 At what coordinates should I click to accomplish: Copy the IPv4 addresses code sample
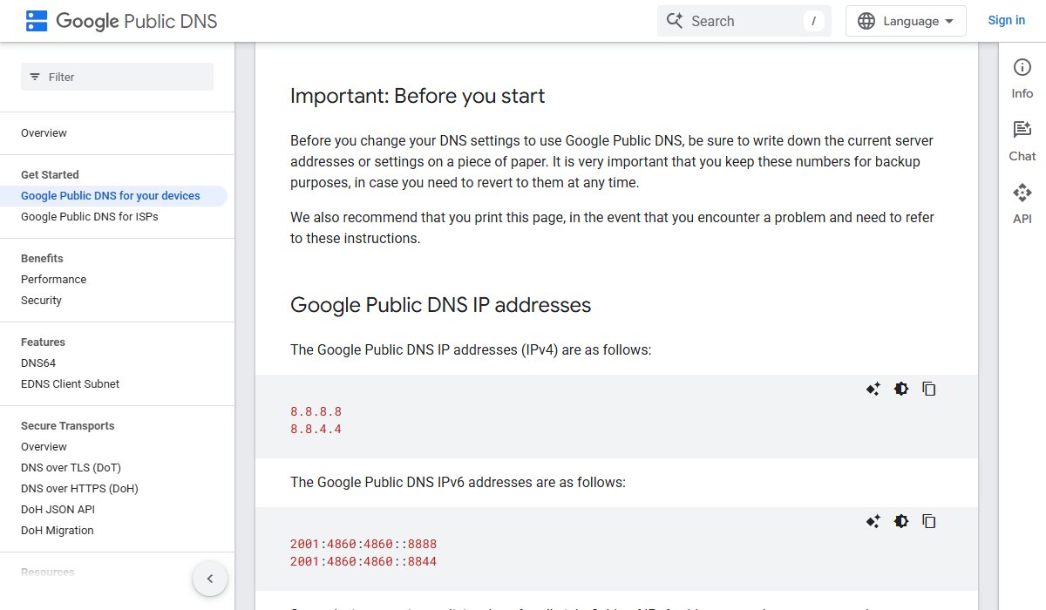coord(929,389)
